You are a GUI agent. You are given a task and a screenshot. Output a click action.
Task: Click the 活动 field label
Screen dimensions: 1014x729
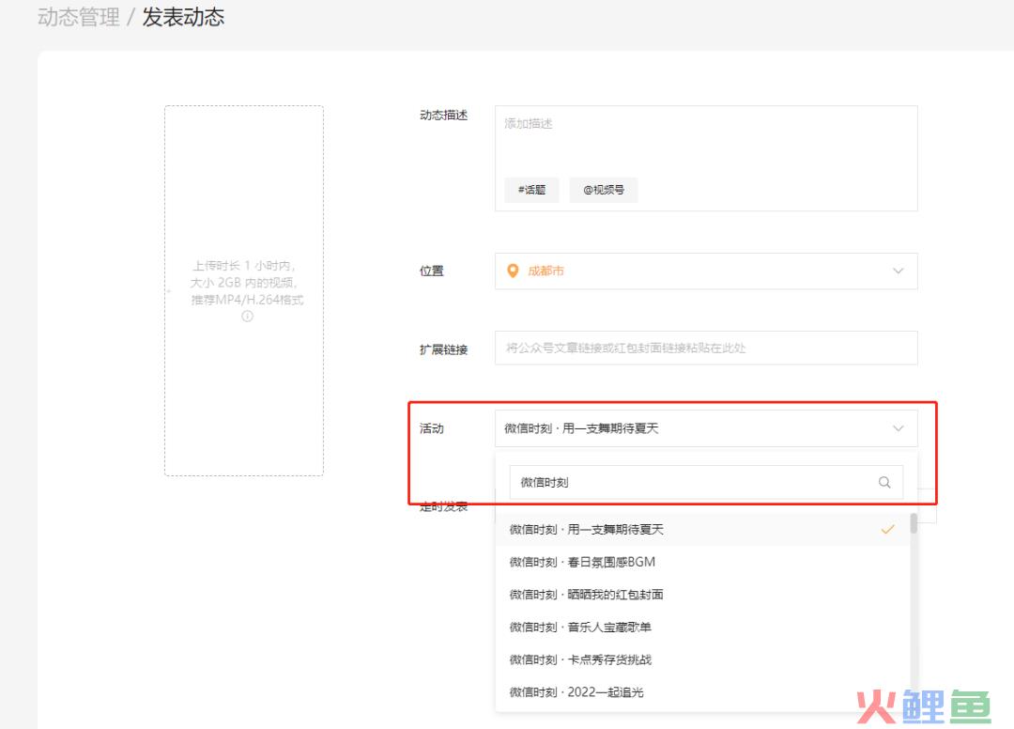coord(431,428)
